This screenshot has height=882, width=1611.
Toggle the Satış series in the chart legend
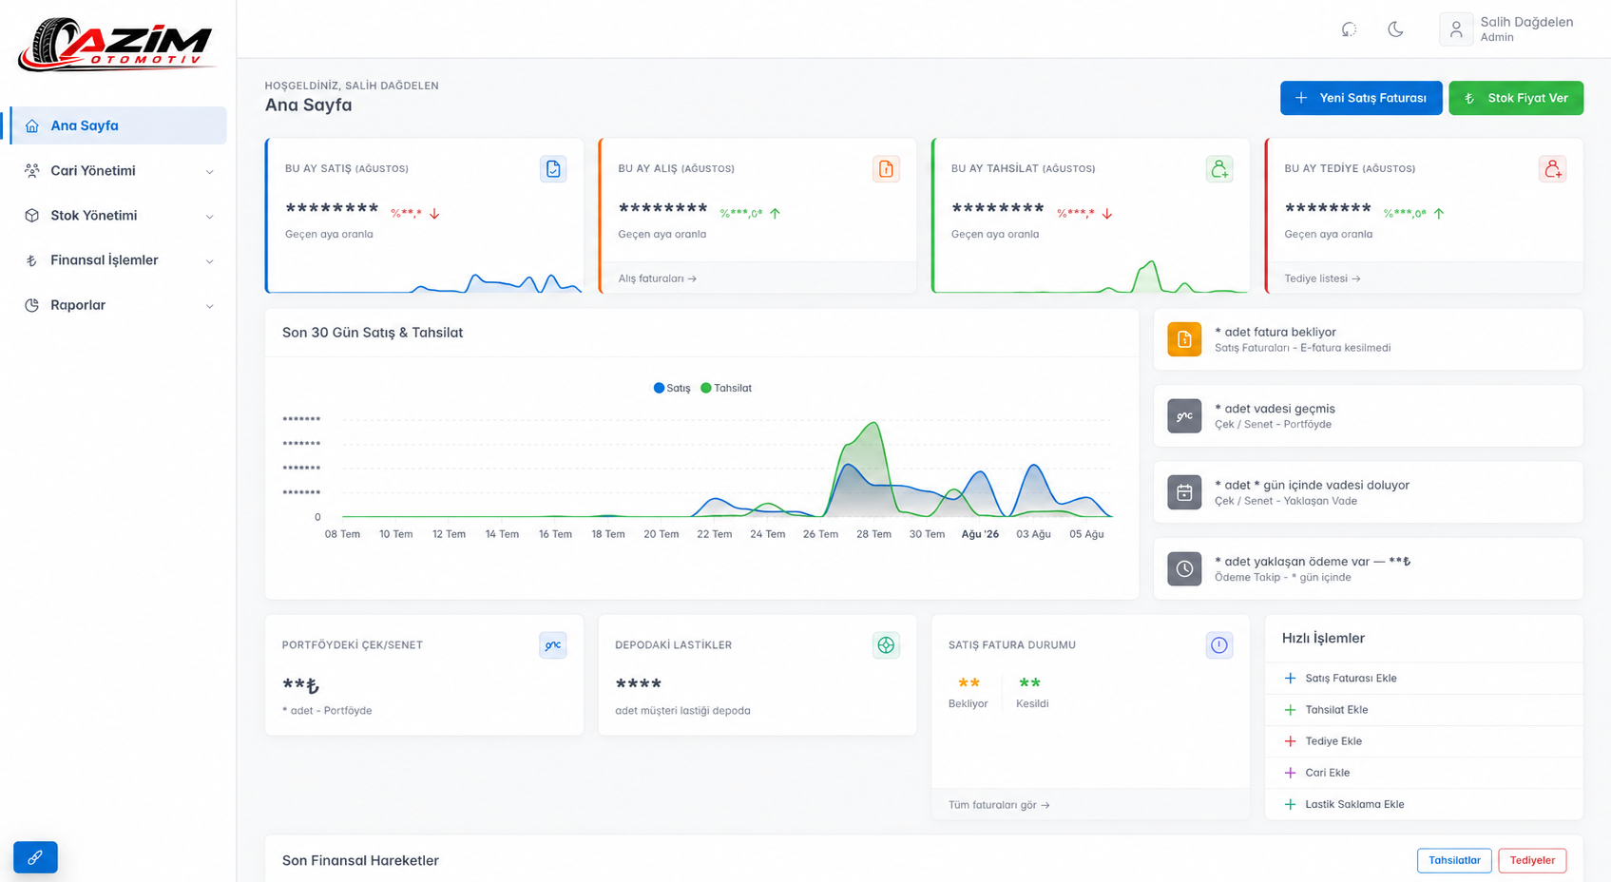[x=672, y=388]
